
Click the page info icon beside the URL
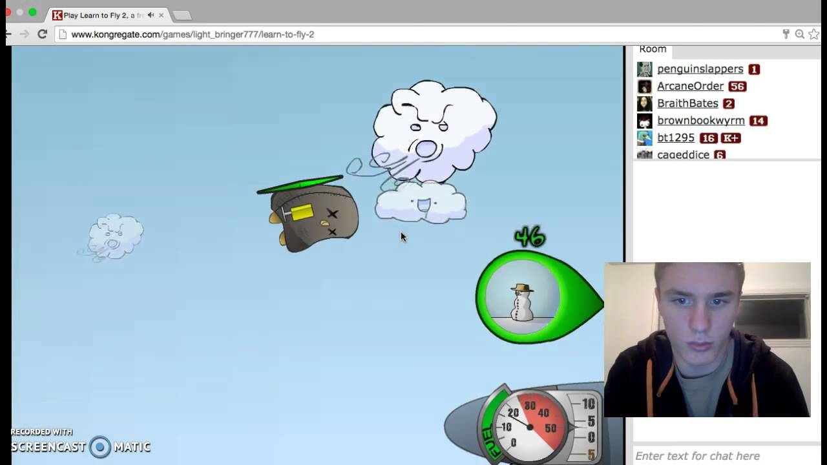coord(63,34)
